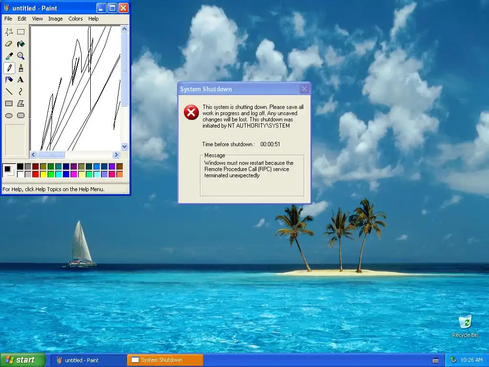
Task: Click the Paint canvas left scroll arrow
Action: (x=34, y=154)
